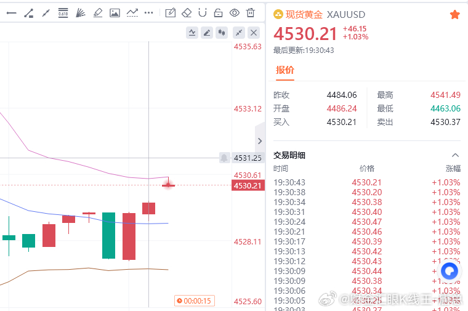The image size is (468, 311).
Task: Click the 价格 column header
Action: [367, 169]
